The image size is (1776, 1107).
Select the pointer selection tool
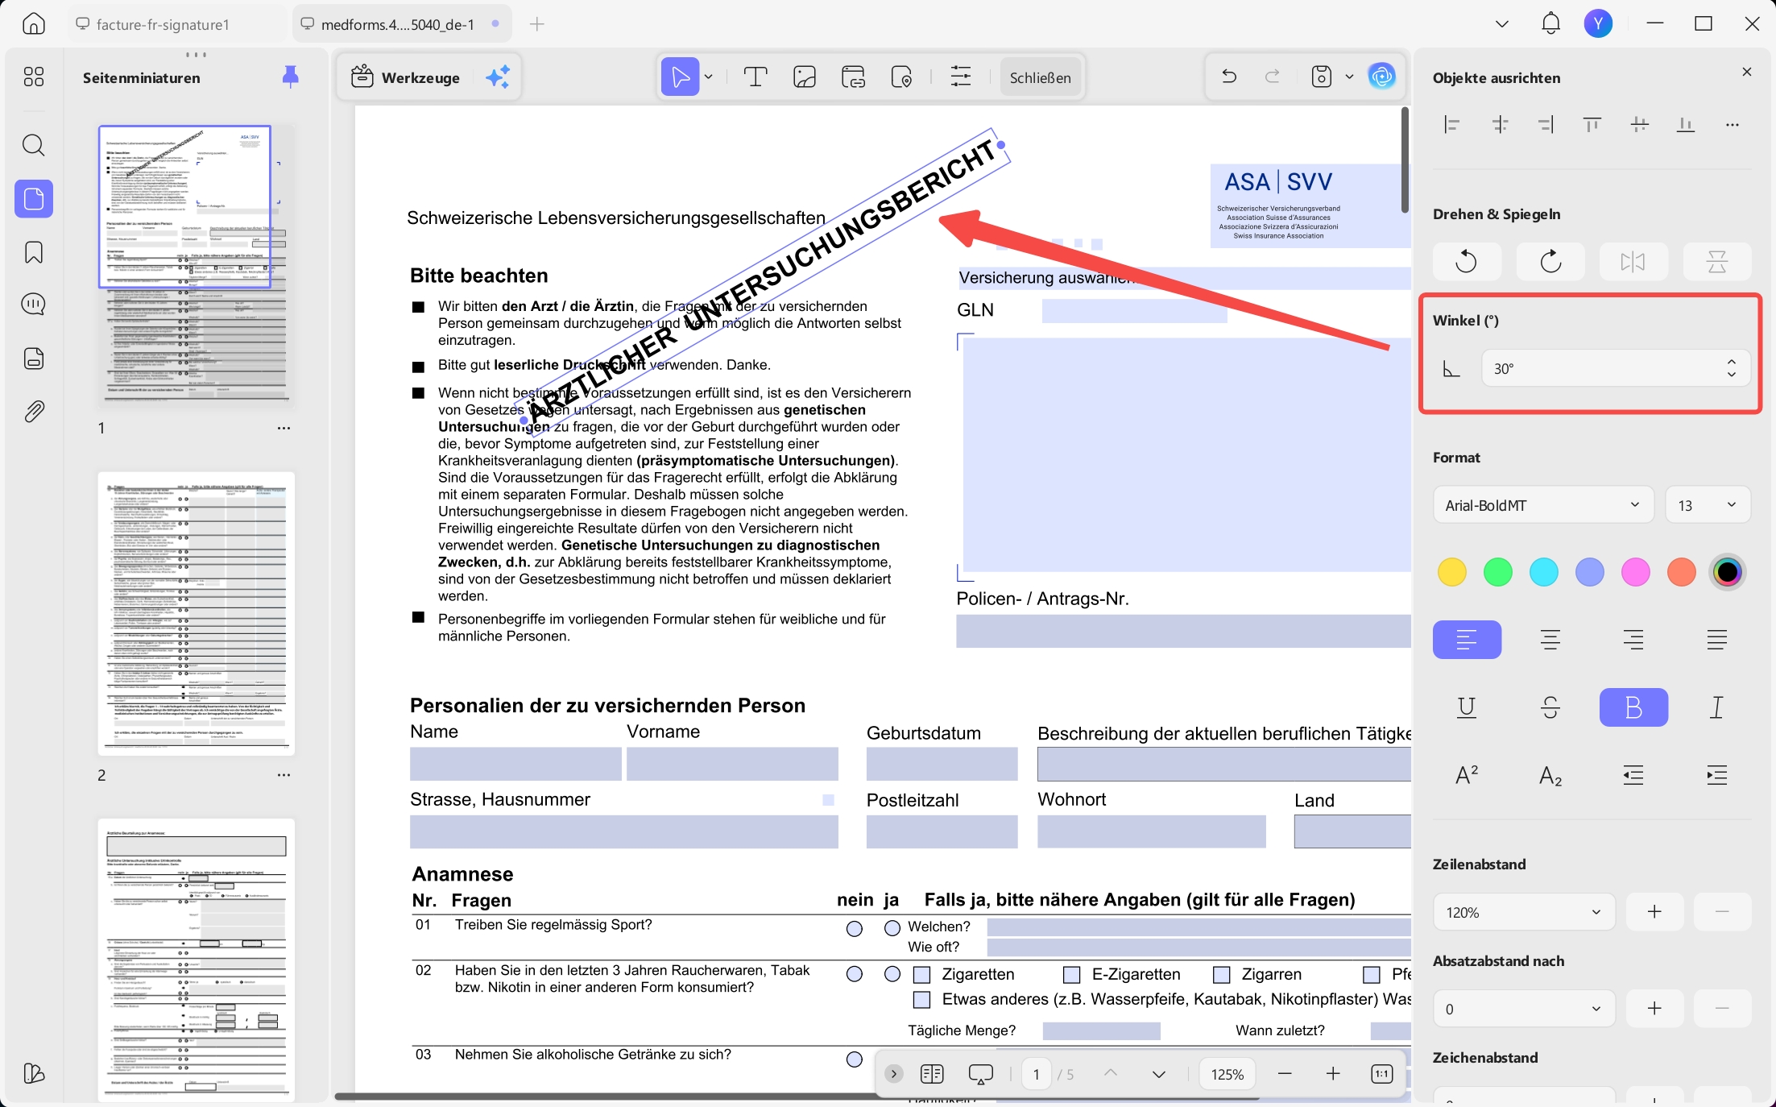(680, 77)
